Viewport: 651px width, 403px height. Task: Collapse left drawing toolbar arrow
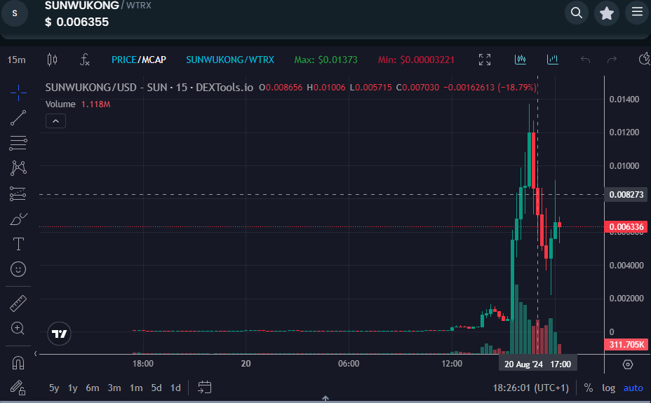35,354
